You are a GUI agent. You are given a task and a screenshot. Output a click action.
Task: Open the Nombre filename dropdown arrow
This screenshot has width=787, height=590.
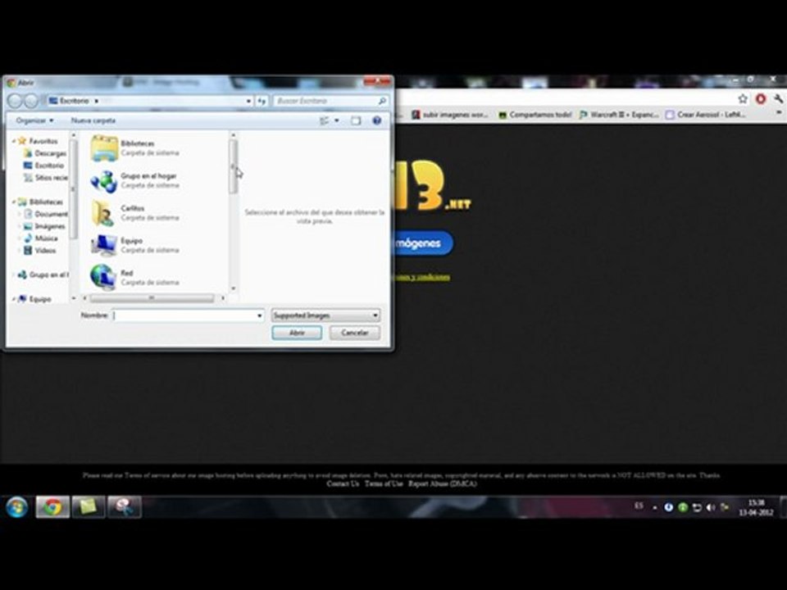tap(260, 315)
